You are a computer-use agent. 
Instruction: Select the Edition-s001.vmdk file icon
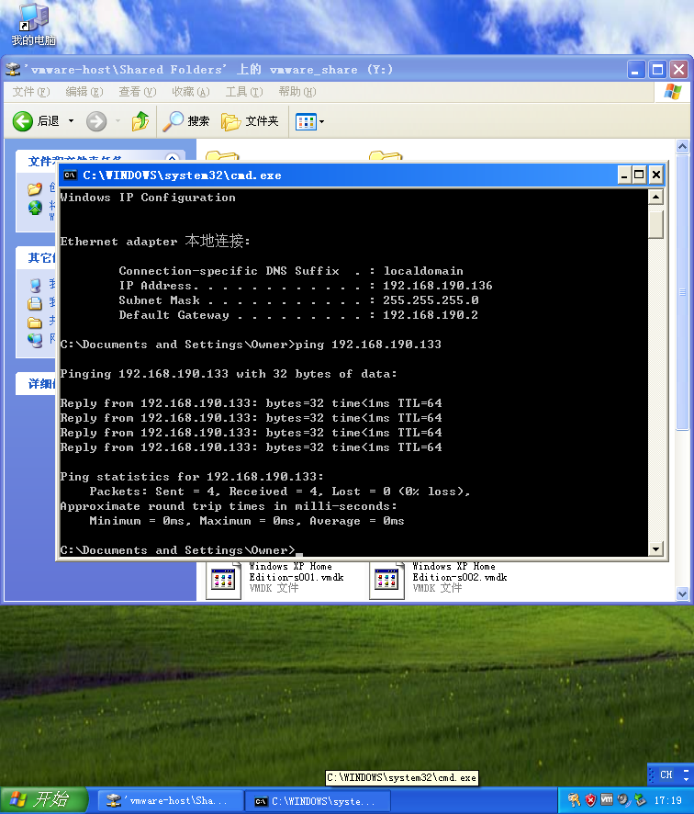tap(224, 580)
